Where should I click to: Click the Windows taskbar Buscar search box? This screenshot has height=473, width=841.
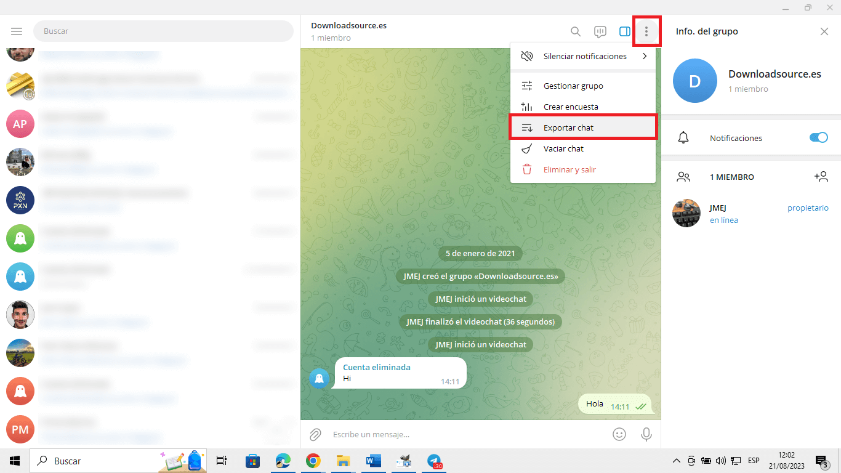click(x=119, y=461)
